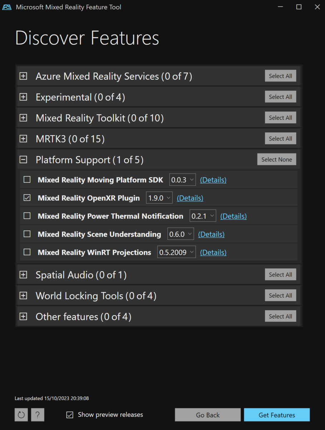Expand the Mixed Reality Toolkit group
325x430 pixels.
[x=23, y=118]
